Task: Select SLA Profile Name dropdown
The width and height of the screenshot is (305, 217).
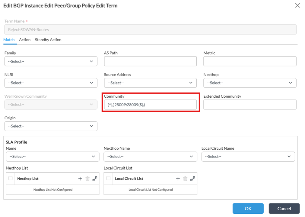Action: 52,157
